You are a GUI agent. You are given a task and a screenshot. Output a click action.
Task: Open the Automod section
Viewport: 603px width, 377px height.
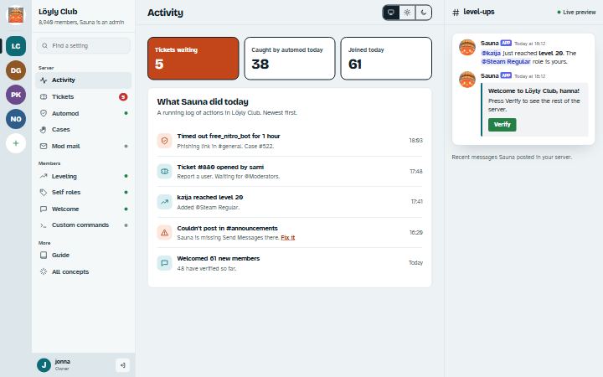pos(84,113)
